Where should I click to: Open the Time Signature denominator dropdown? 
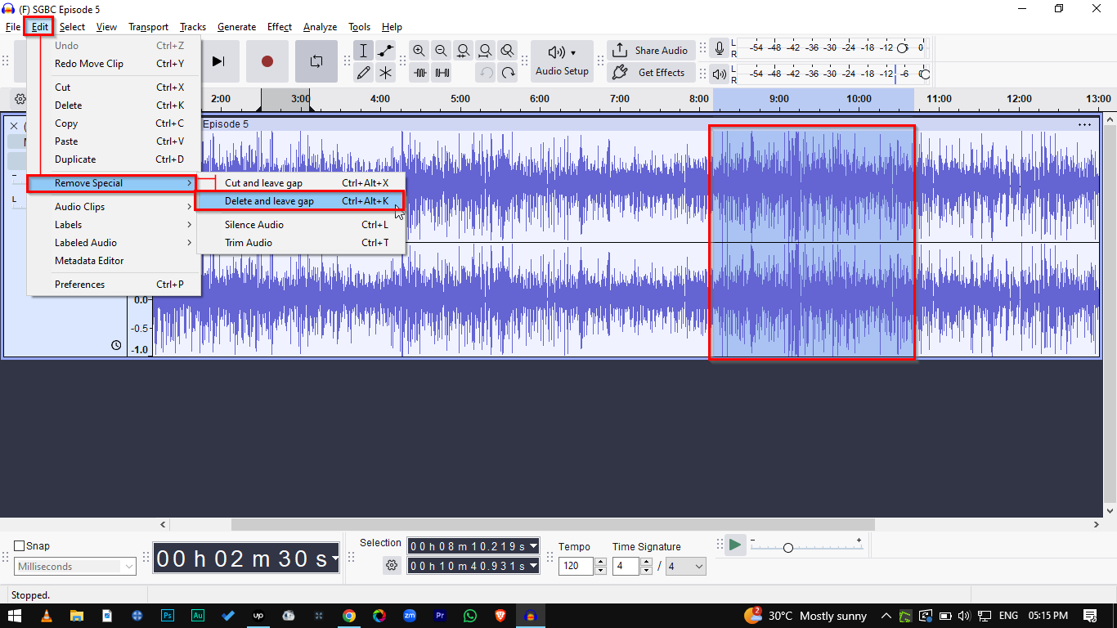click(x=685, y=567)
